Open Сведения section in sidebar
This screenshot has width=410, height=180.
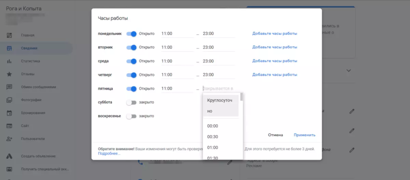(x=29, y=48)
